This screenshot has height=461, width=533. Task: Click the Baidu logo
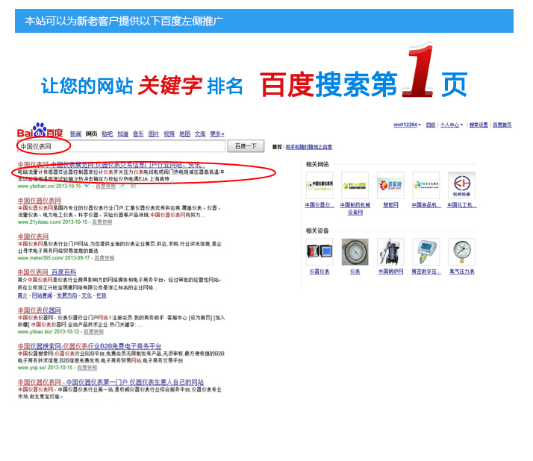40,131
